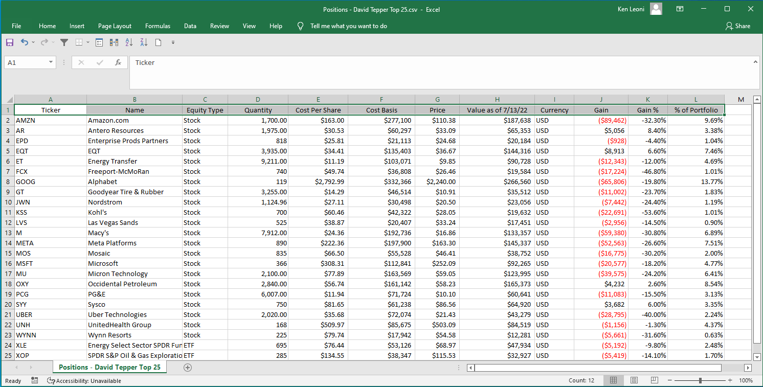Open the Insert ribbon tab
The width and height of the screenshot is (763, 387).
tap(77, 26)
